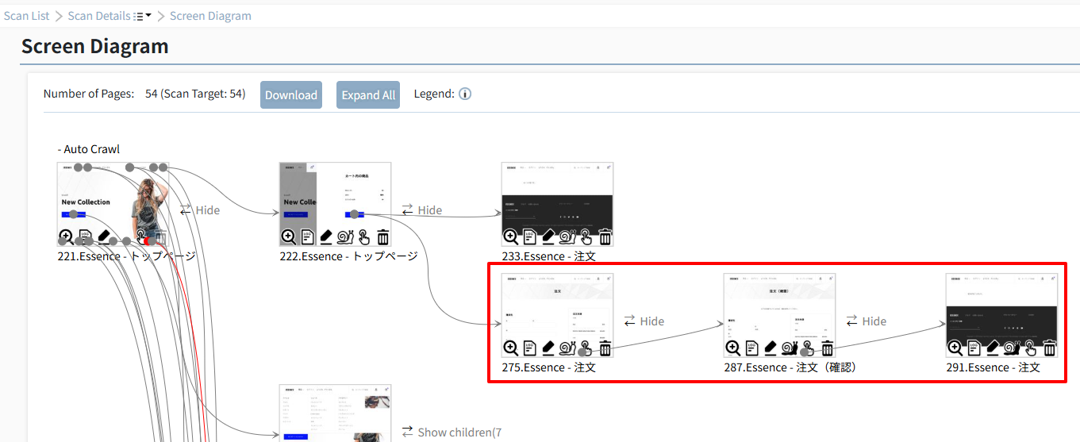The height and width of the screenshot is (442, 1080).
Task: Click the hand pointer icon on page 233
Action: pyautogui.click(x=586, y=236)
